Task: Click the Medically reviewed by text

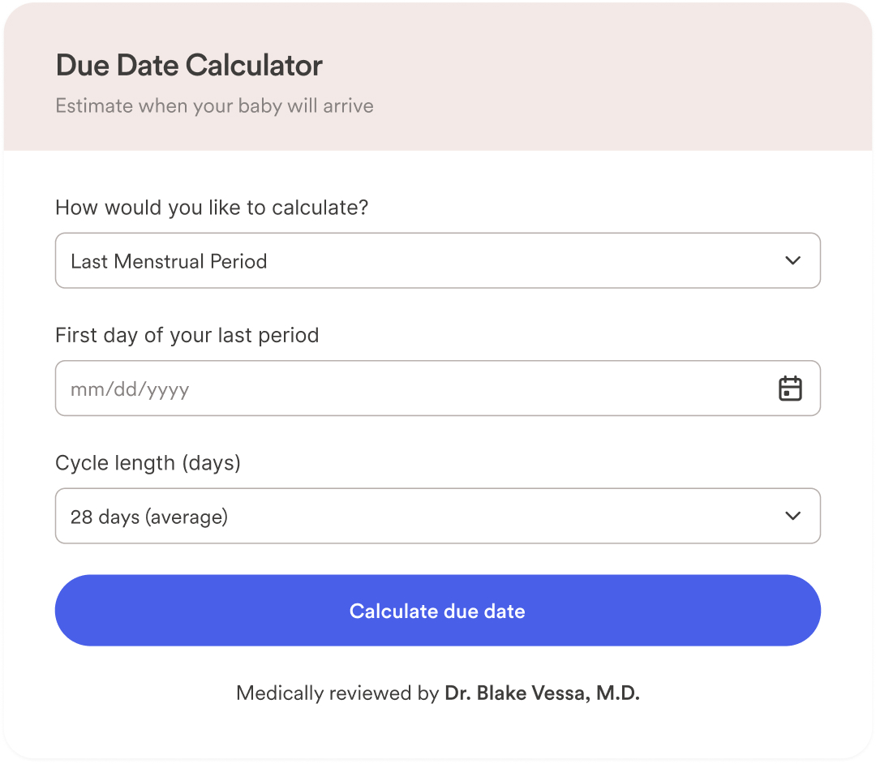Action: tap(337, 693)
